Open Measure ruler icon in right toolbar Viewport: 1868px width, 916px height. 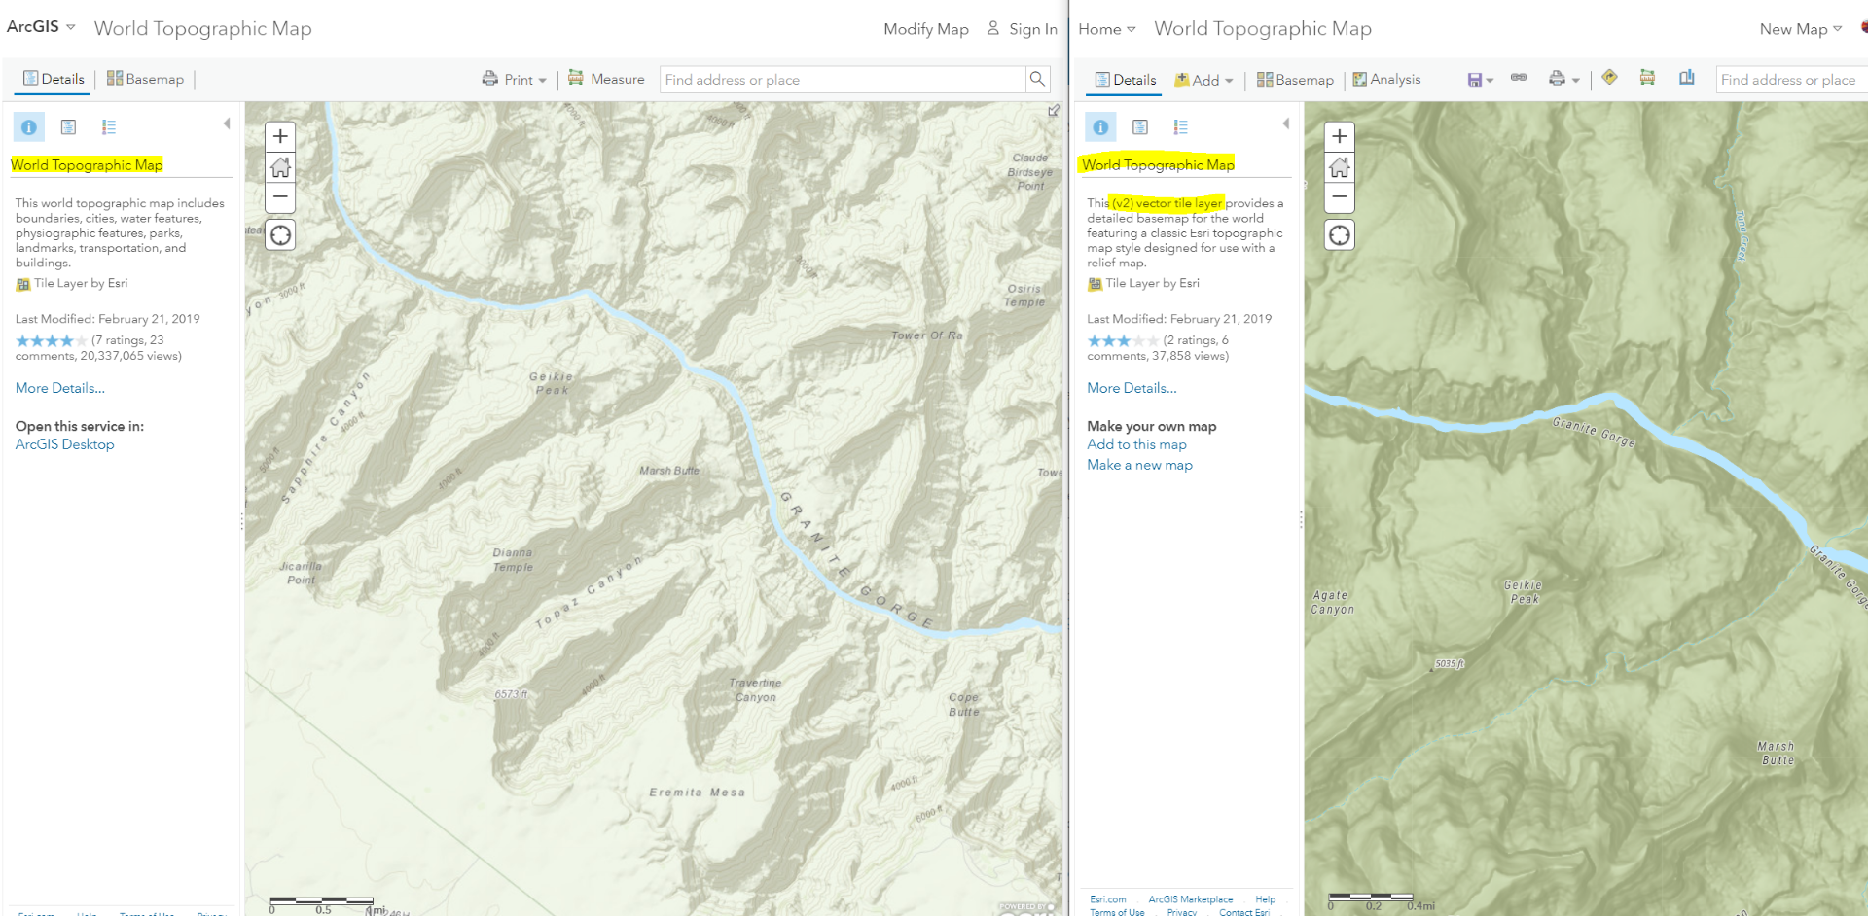(1647, 77)
